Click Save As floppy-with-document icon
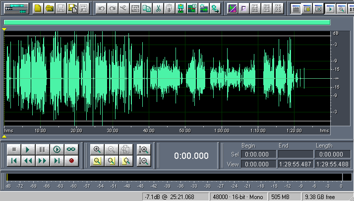Screen dimensions: 354x201 coord(72,8)
